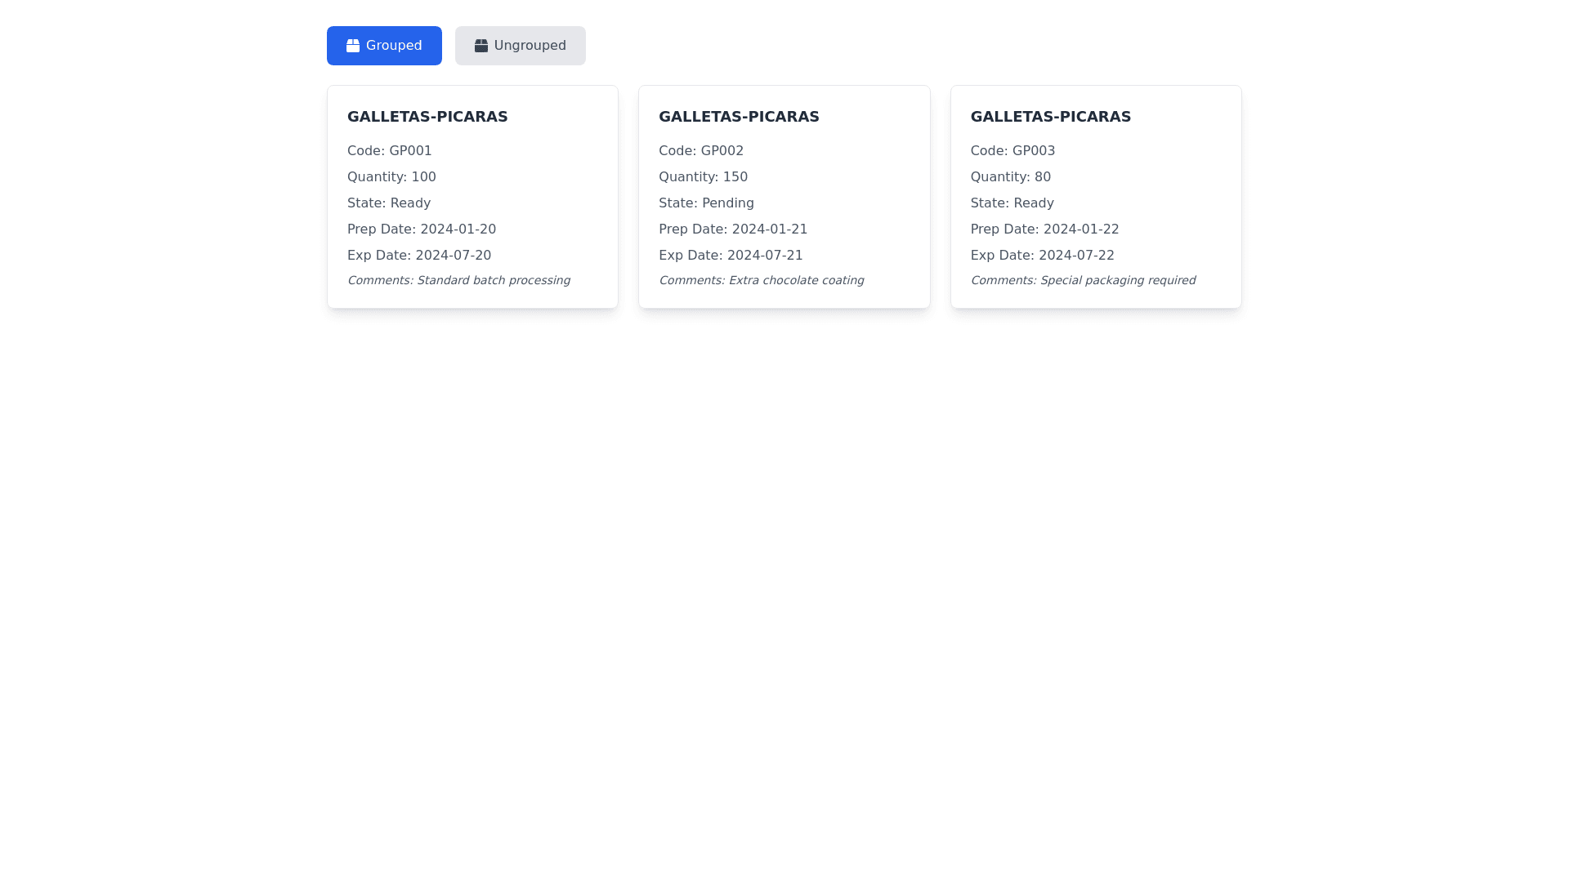The height and width of the screenshot is (882, 1569).
Task: Click the Code: GP002 text
Action: click(x=700, y=151)
